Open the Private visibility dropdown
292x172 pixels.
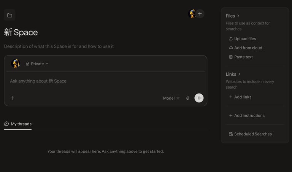tap(37, 64)
